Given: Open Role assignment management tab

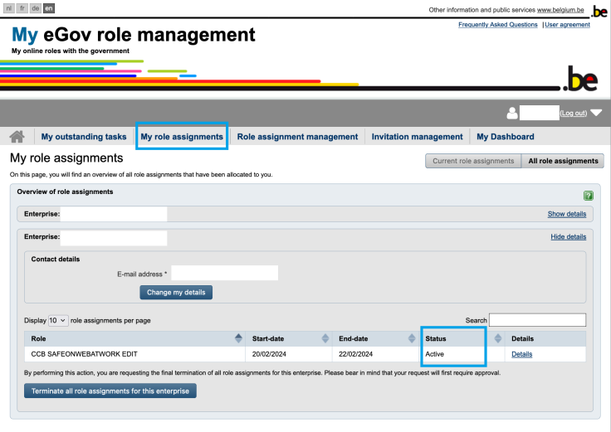Looking at the screenshot, I should click(x=297, y=137).
